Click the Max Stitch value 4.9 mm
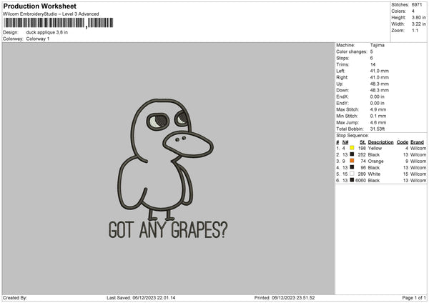The image size is (429, 303). point(378,109)
